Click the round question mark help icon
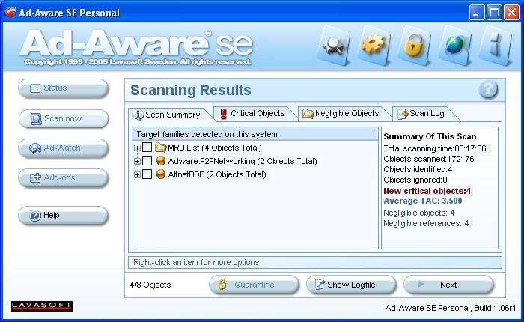Image resolution: width=524 pixels, height=322 pixels. pos(488,89)
